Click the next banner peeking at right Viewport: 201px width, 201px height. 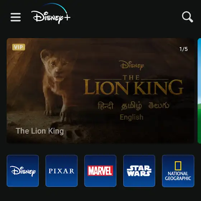pos(199,90)
